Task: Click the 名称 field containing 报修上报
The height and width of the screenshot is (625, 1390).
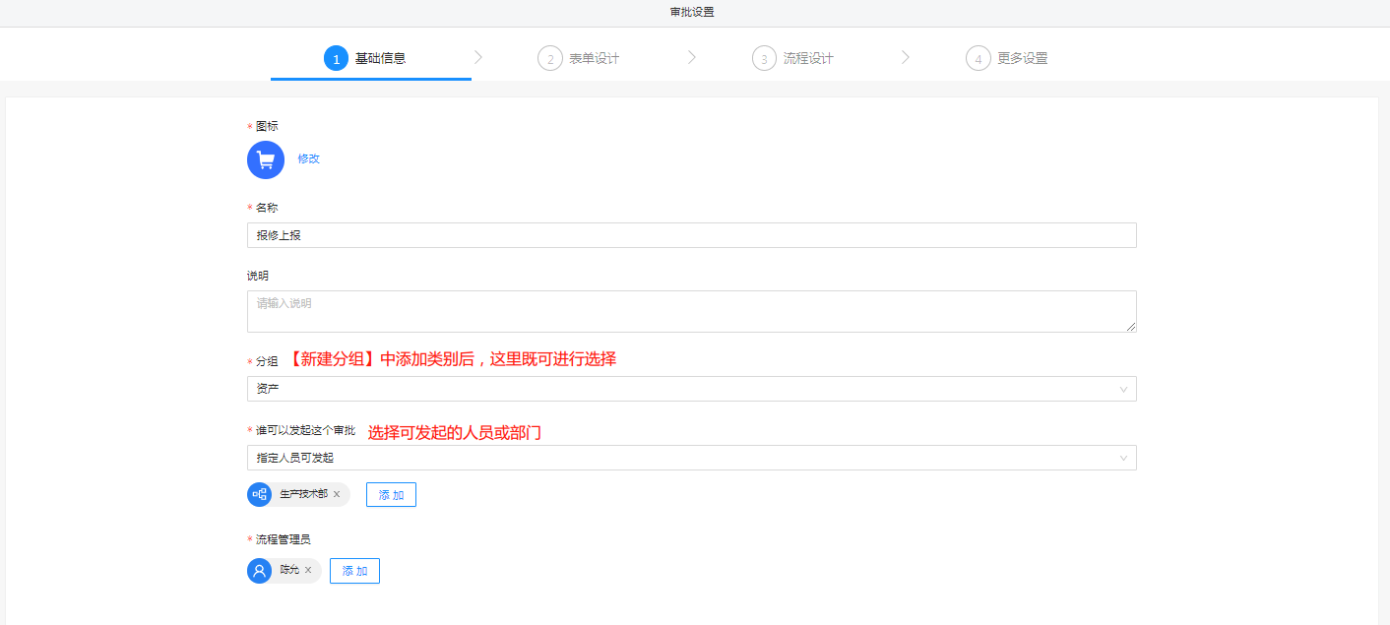Action: pyautogui.click(x=691, y=235)
